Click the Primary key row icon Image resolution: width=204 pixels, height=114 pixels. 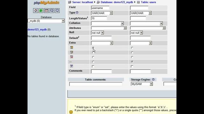[x=71, y=47]
